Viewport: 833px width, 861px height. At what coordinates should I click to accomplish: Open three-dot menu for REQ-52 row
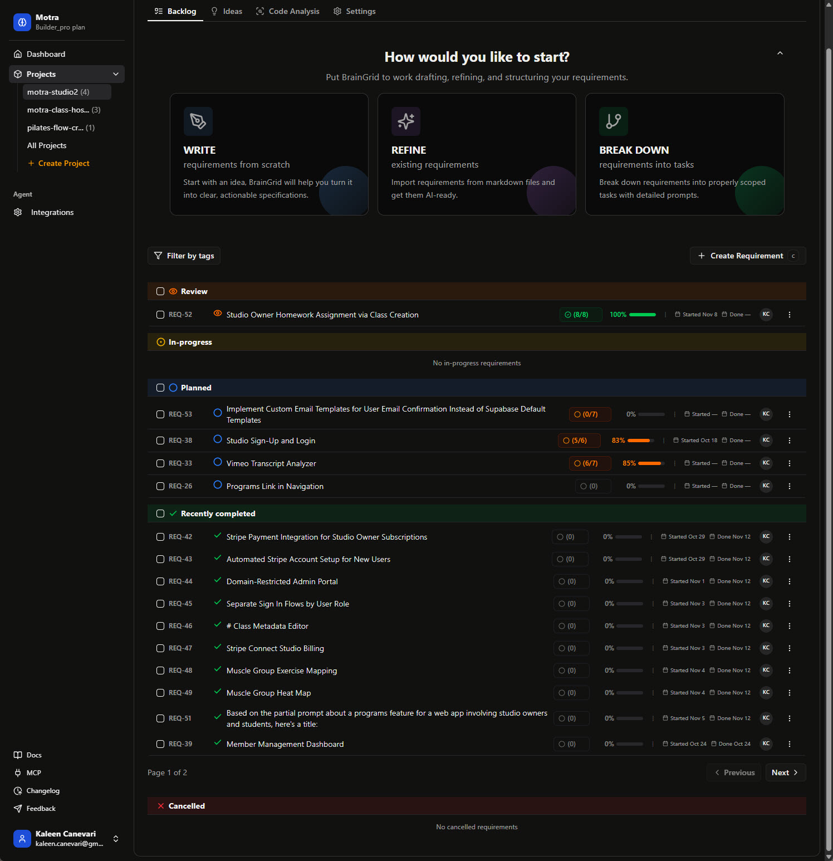(x=789, y=315)
